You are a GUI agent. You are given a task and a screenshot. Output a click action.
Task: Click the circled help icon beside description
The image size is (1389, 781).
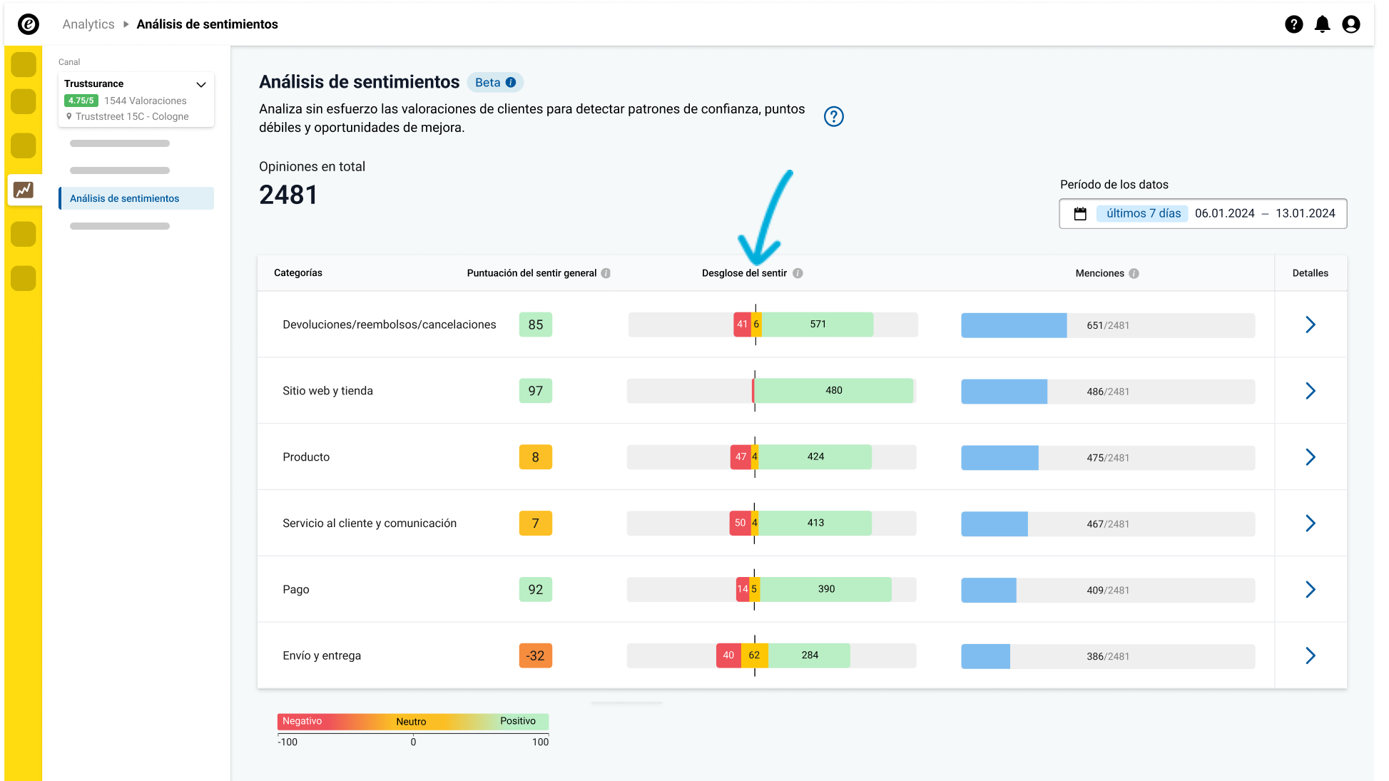(834, 117)
